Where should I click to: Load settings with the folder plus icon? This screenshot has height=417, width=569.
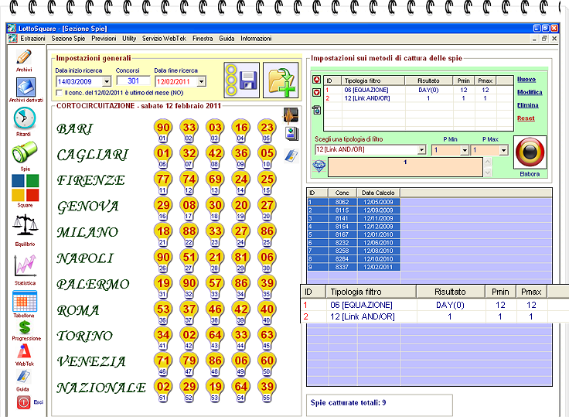281,80
